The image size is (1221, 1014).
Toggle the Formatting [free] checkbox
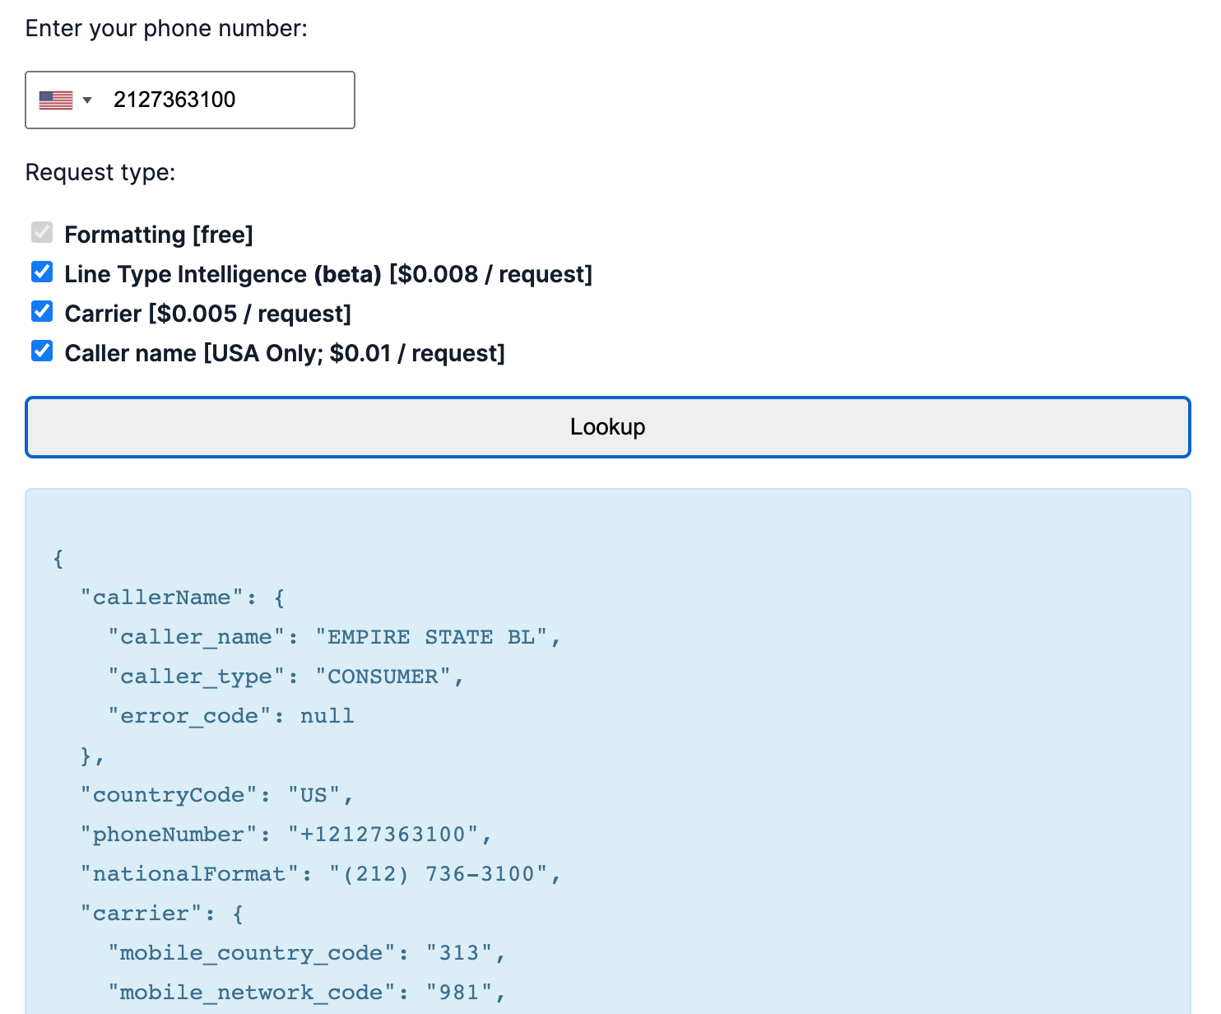coord(42,233)
